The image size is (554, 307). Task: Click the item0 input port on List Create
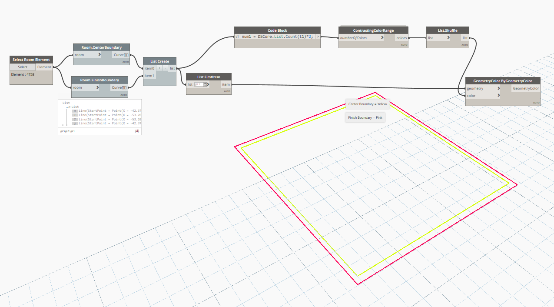point(149,68)
